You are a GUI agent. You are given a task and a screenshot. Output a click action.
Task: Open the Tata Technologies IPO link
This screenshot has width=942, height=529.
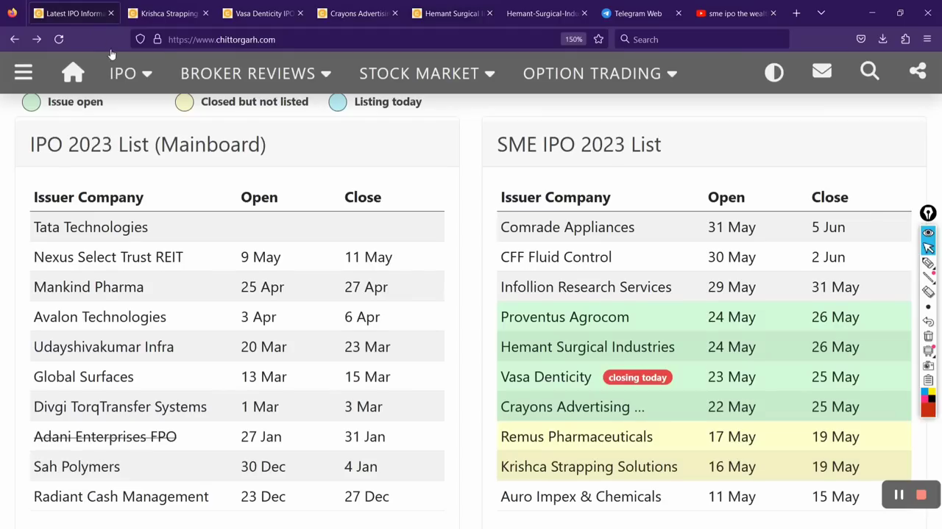coord(91,227)
